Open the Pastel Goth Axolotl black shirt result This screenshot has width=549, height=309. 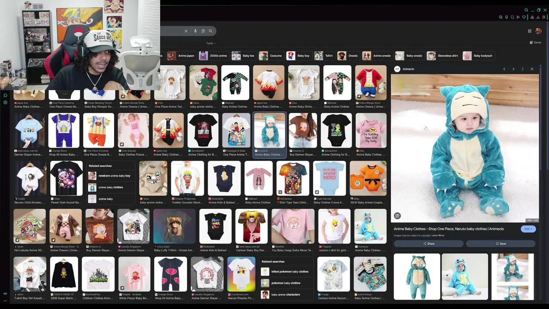[x=66, y=179]
